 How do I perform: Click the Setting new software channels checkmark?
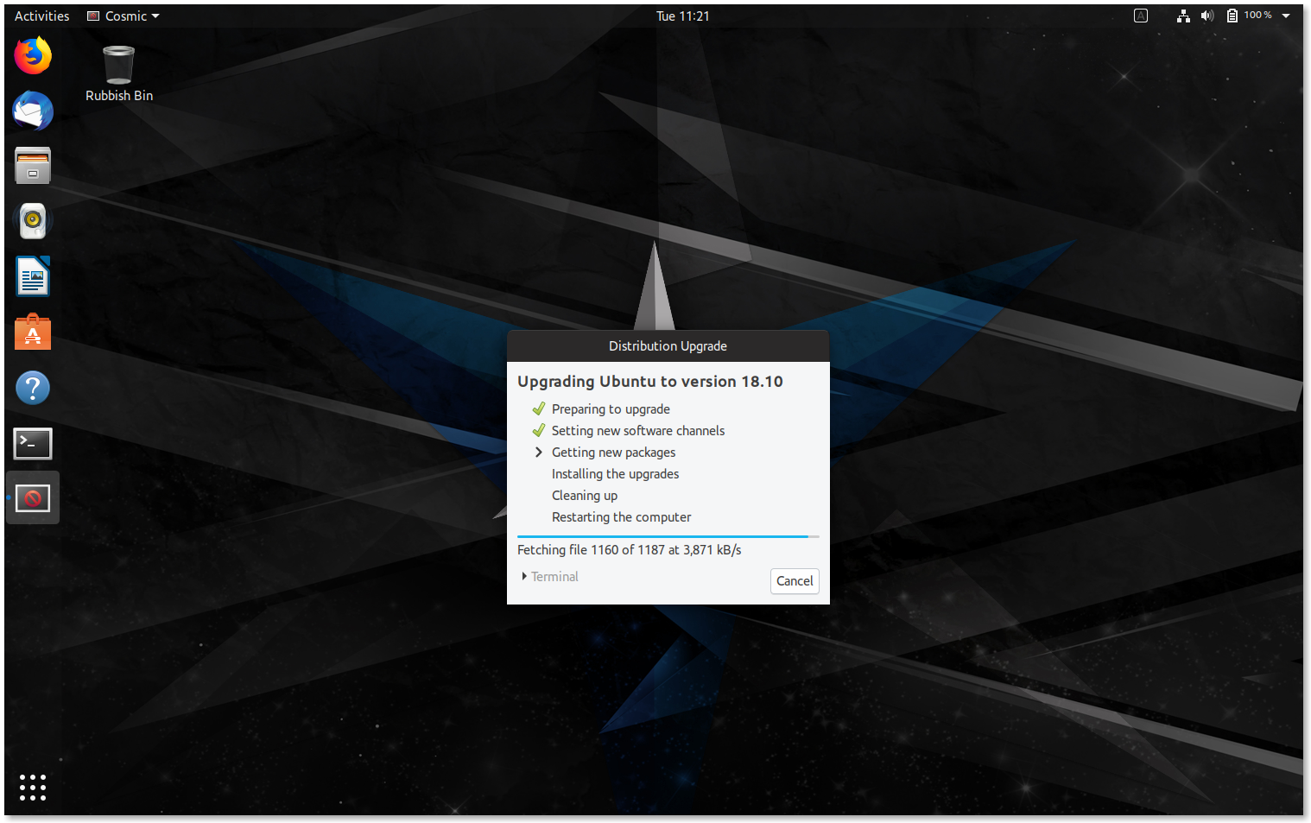[x=539, y=430]
